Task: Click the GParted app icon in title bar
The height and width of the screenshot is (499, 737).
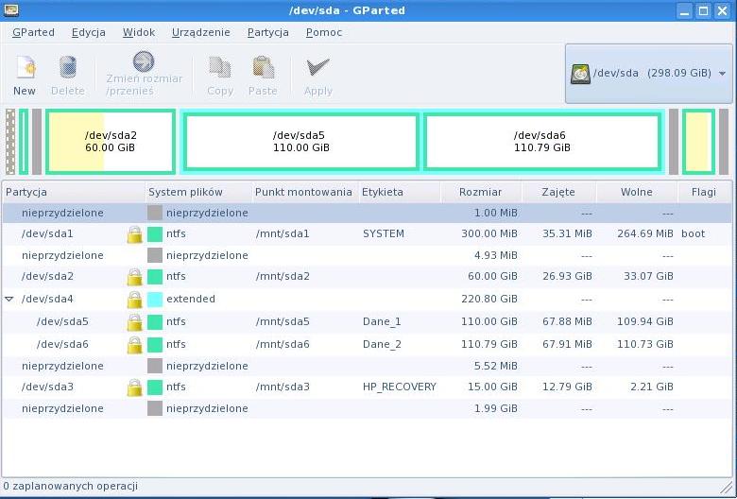Action: [10, 9]
